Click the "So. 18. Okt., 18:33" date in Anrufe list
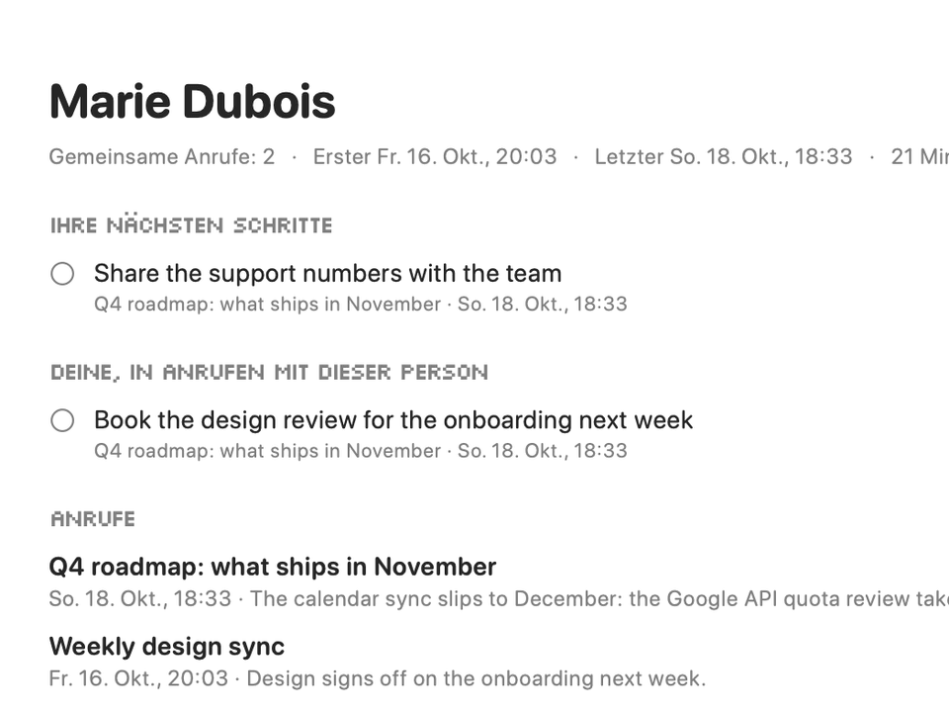 pos(140,599)
